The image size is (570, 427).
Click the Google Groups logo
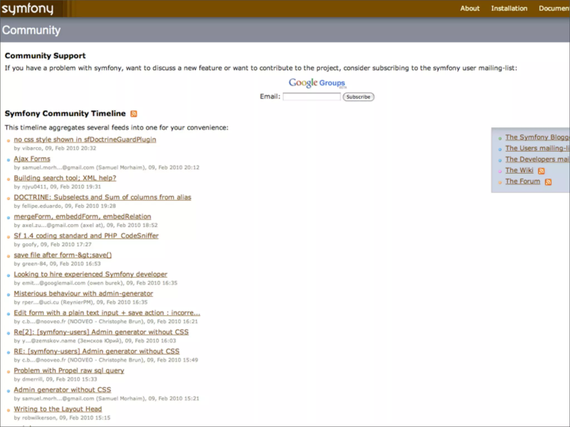pos(317,83)
